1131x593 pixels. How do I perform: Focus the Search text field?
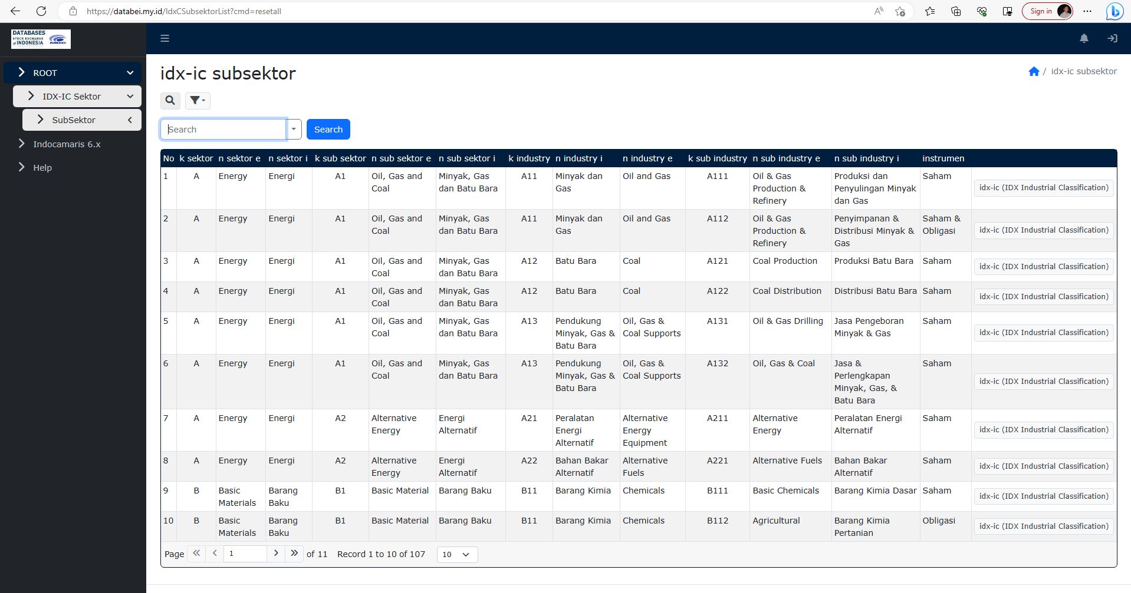tap(223, 130)
